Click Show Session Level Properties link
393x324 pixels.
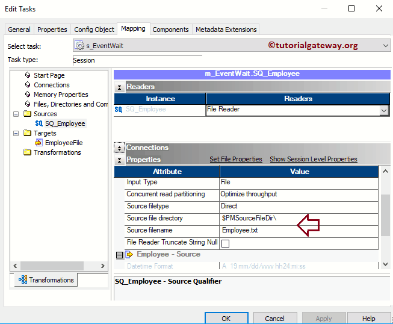coord(314,159)
